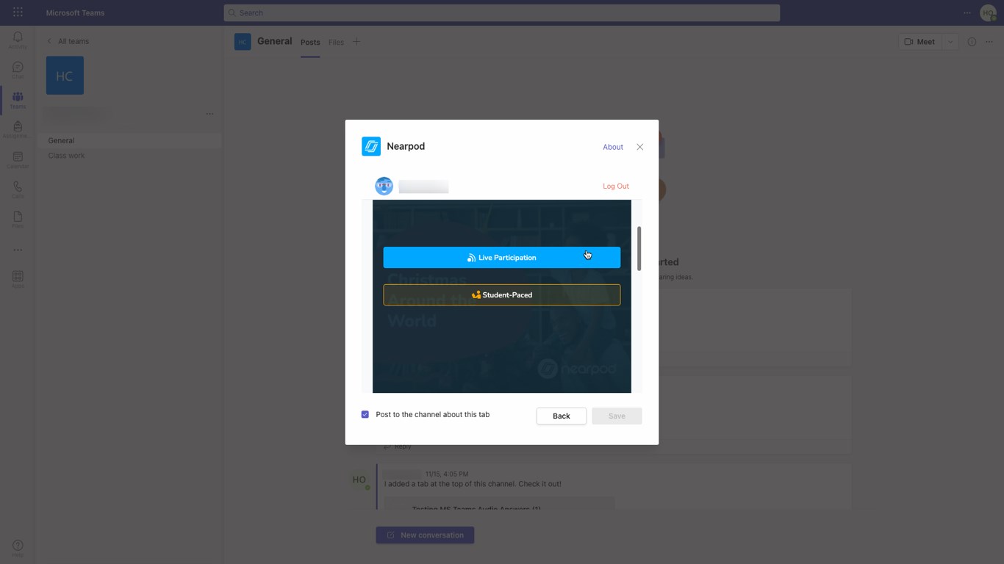Open Activity in the left rail

(18, 40)
